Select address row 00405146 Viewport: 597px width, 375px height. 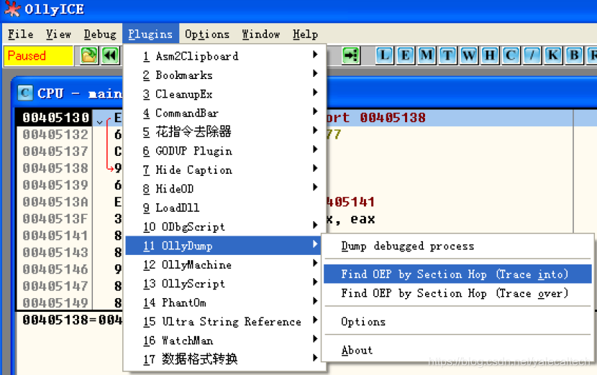pos(55,269)
